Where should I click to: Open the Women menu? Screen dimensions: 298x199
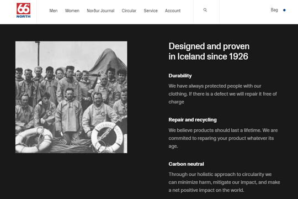point(72,11)
